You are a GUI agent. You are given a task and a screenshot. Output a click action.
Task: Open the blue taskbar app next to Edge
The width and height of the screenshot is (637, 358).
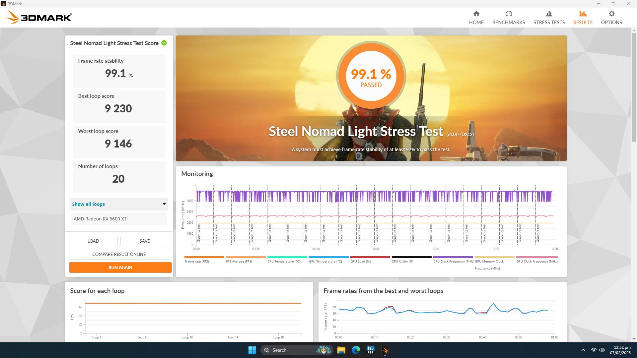[371, 350]
